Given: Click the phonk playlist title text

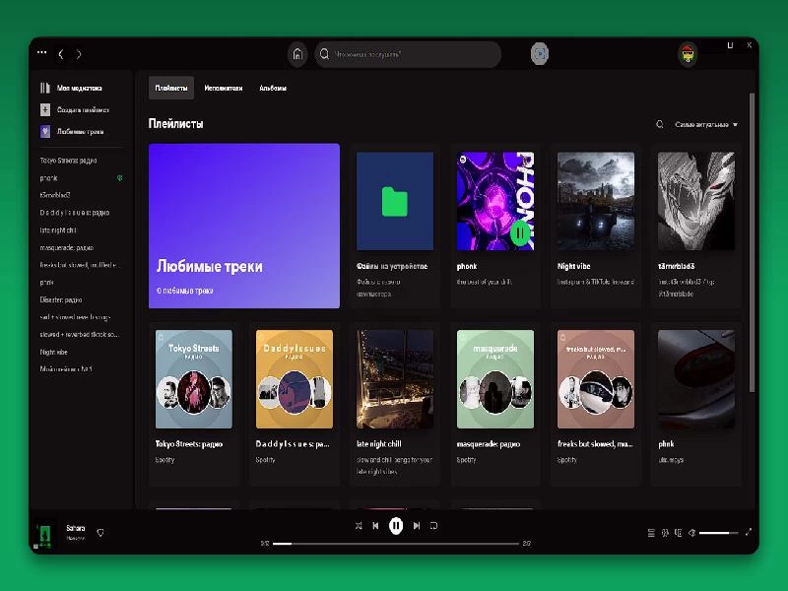Looking at the screenshot, I should click(x=467, y=266).
